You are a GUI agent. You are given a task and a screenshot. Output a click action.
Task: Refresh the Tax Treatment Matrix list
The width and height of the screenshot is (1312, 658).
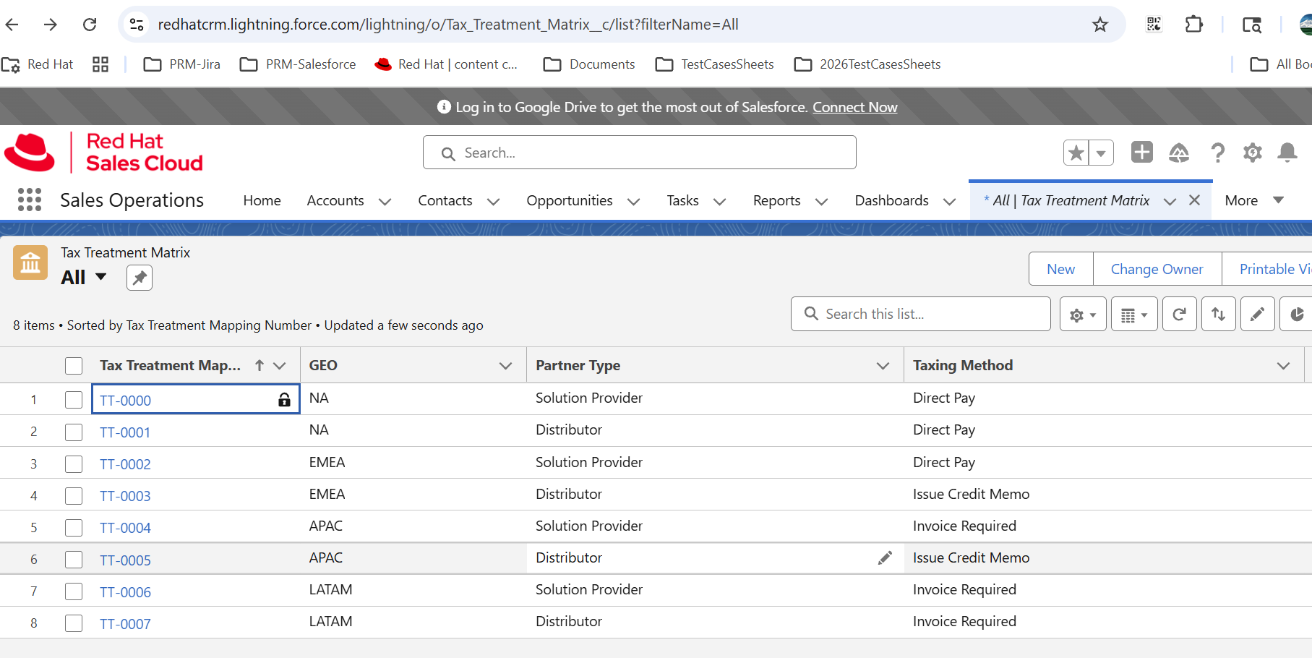pos(1179,314)
